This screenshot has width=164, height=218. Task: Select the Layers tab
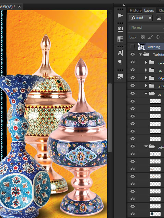click(149, 11)
